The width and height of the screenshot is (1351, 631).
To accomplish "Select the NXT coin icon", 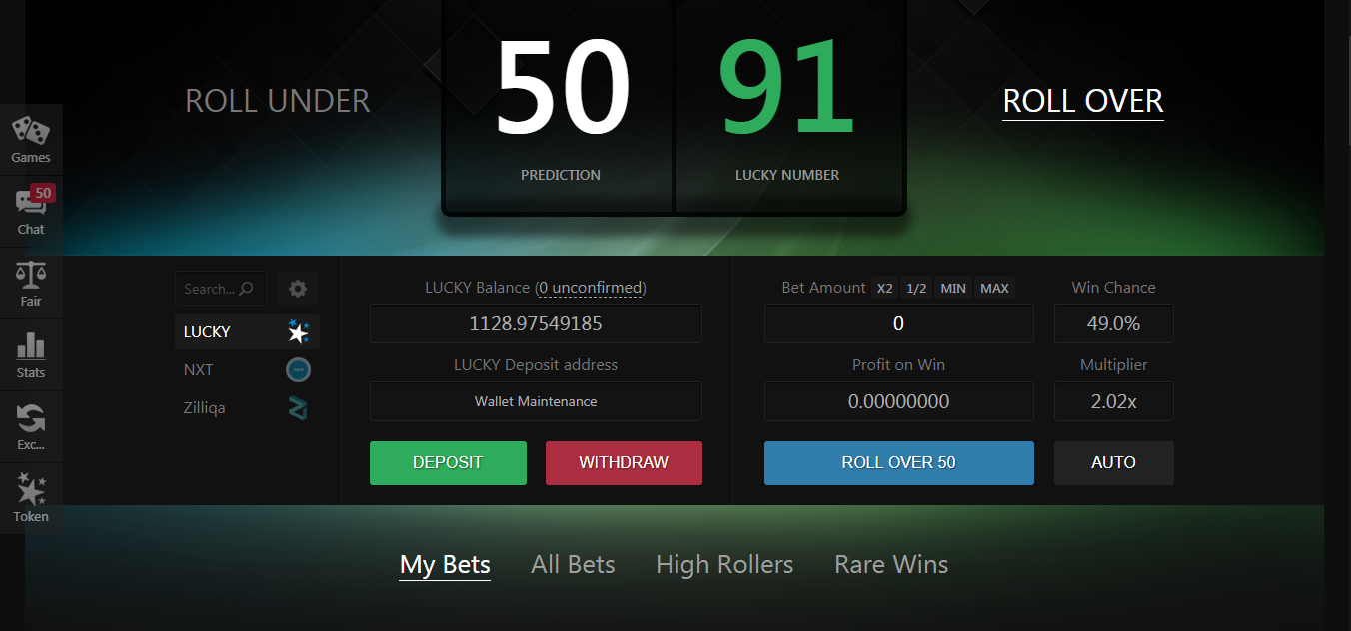I will pyautogui.click(x=298, y=370).
